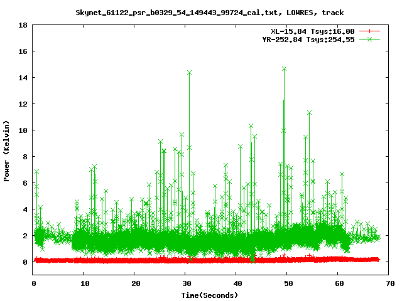Click the y-axis tick label 10
Screen dimensions: 402x301
[22, 130]
